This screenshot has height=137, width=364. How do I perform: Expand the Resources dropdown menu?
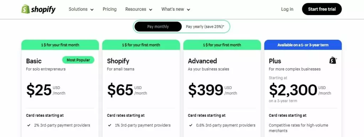(x=139, y=9)
